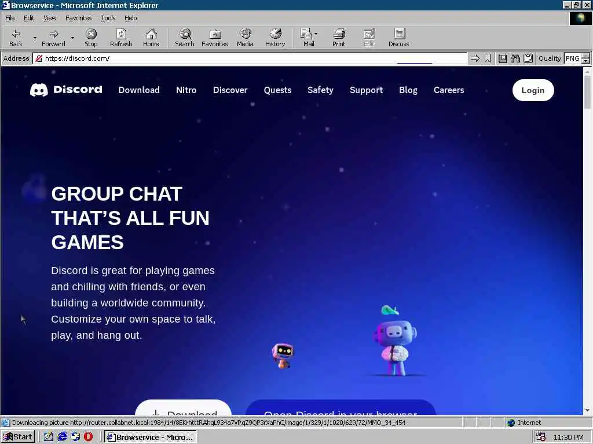Open the Quests link

[277, 90]
